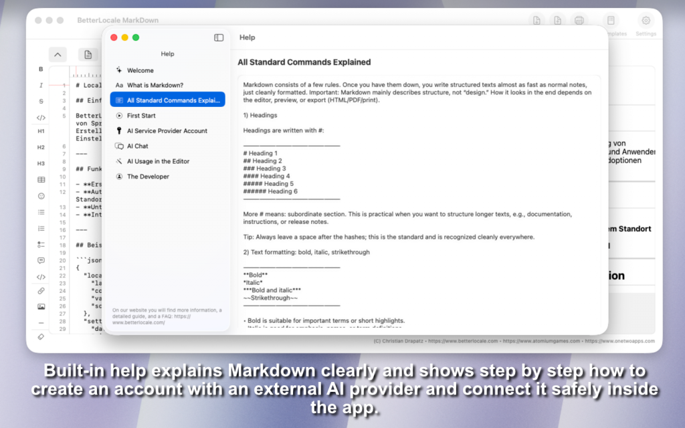Open the emoji picker icon
This screenshot has height=428, width=685.
point(41,196)
